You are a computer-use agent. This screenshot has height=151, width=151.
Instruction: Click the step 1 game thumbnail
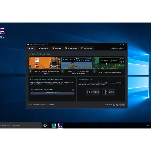pyautogui.click(x=45, y=63)
